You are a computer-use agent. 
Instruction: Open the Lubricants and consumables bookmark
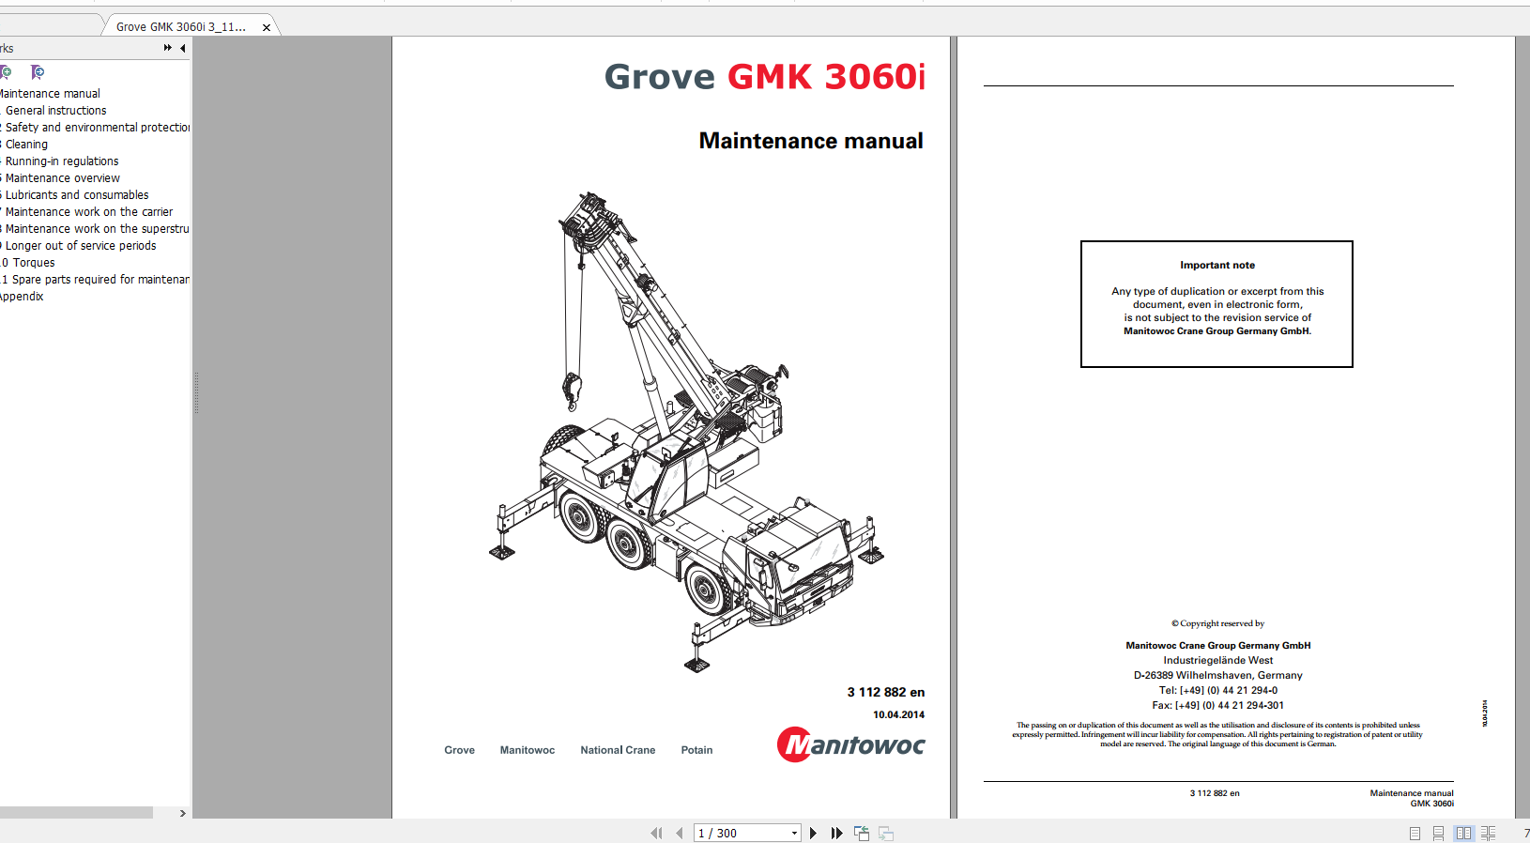[x=77, y=195]
